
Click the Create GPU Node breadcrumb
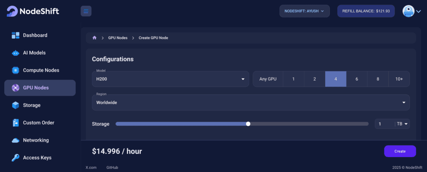(x=153, y=38)
